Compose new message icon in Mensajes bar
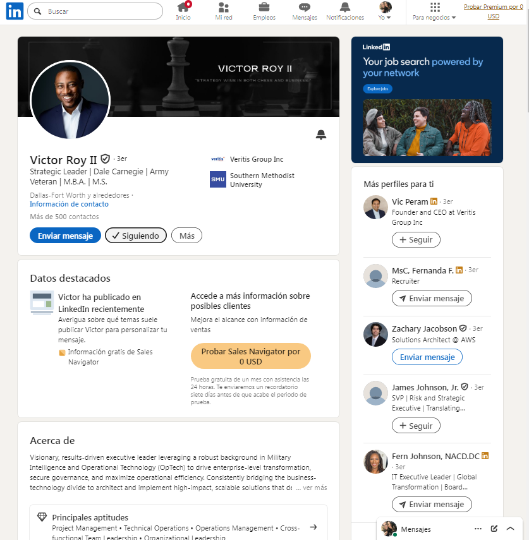The image size is (529, 540). pos(494,529)
